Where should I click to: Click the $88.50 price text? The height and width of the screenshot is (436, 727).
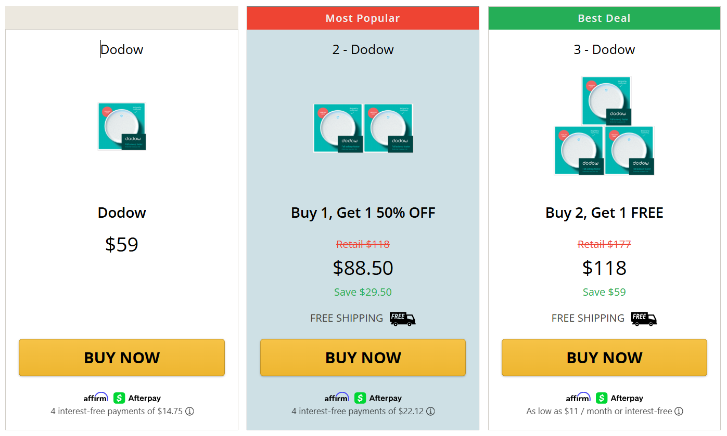pyautogui.click(x=363, y=268)
